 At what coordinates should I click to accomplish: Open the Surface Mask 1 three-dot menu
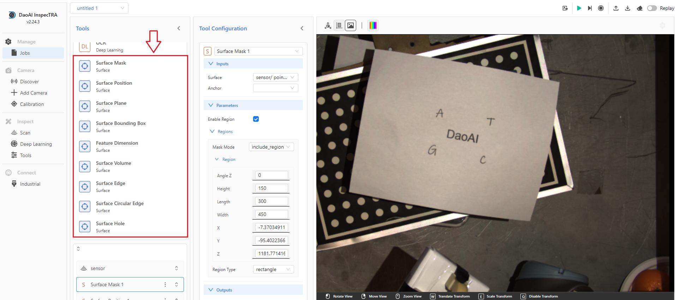tap(165, 284)
